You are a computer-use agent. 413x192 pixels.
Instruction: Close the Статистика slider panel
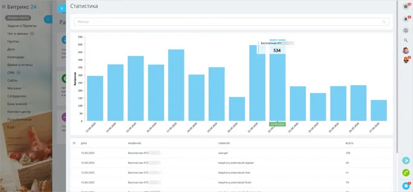pyautogui.click(x=62, y=8)
